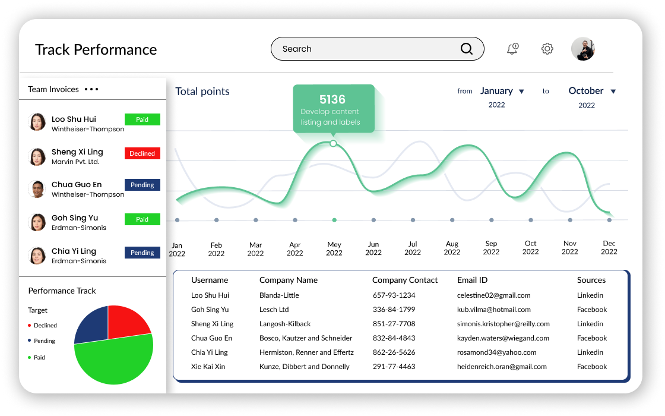Select the highlighted May peak point on chart
This screenshot has width=665, height=416.
tap(333, 143)
